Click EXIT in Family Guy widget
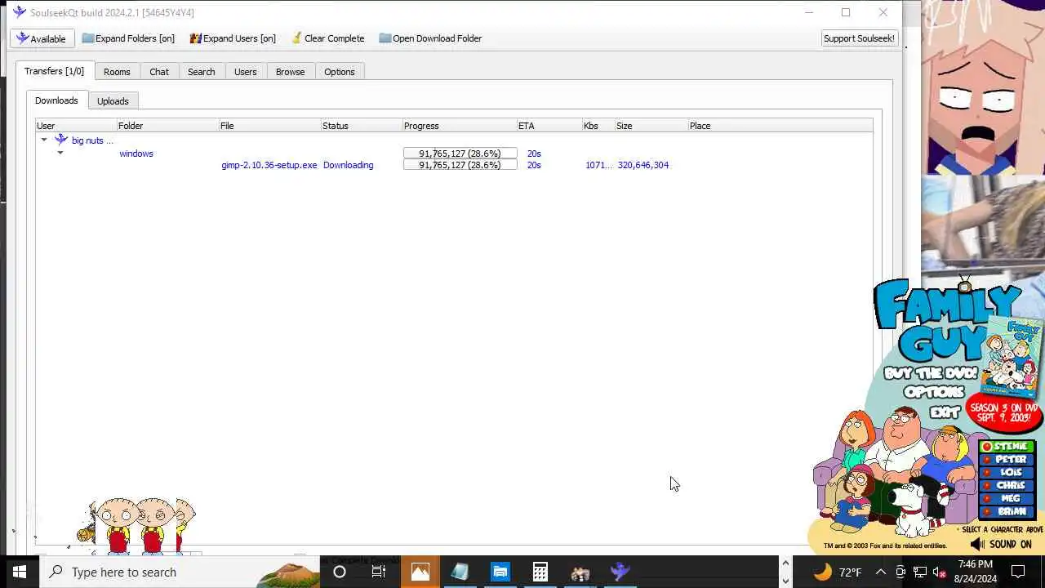The image size is (1045, 588). coord(945,412)
